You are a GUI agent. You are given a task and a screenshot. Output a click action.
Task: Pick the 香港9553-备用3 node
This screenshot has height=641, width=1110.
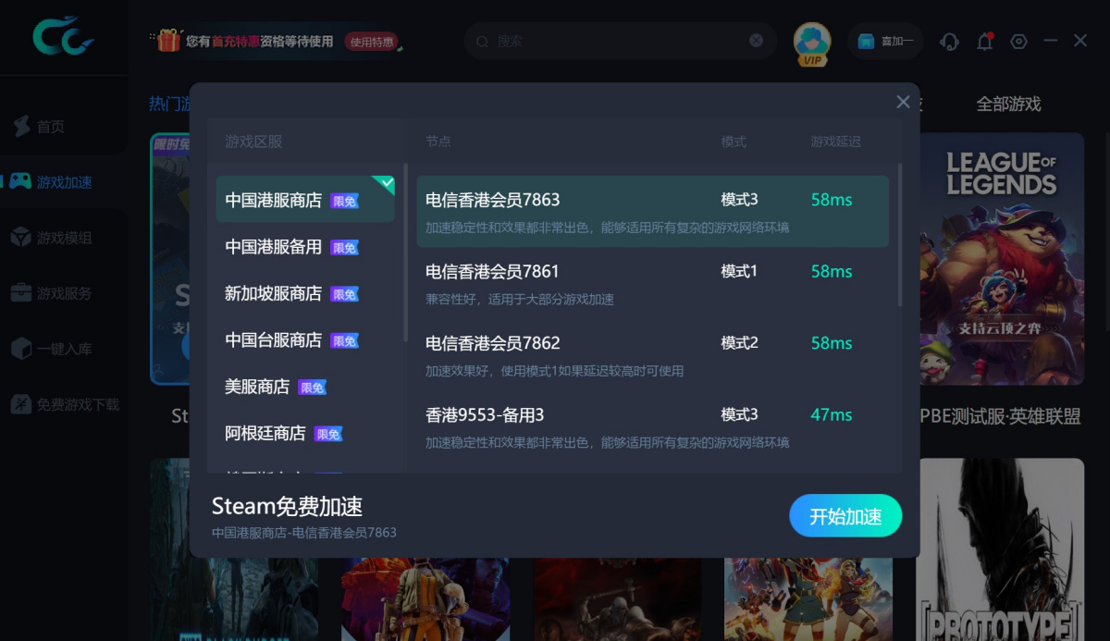coord(653,426)
